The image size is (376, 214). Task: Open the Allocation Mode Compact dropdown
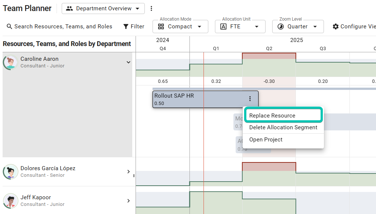pos(180,27)
